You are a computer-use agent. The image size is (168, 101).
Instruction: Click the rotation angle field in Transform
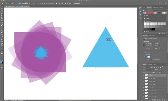[x=149, y=48]
